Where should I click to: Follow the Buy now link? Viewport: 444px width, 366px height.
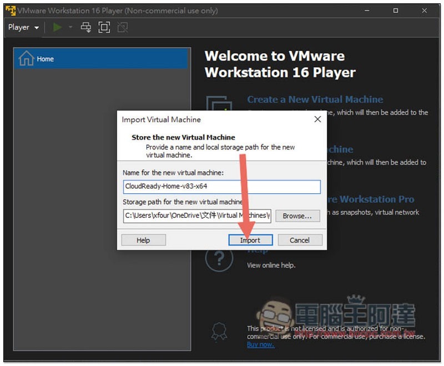[260, 344]
